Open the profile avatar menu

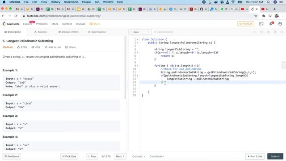pyautogui.click(x=280, y=24)
